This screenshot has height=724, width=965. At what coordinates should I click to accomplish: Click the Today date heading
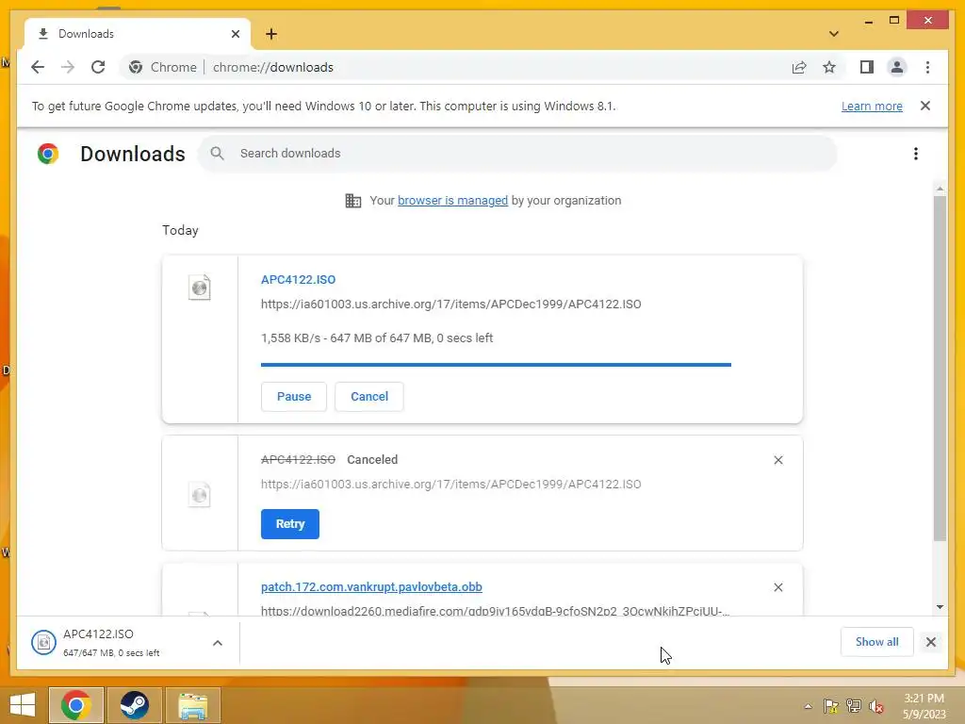point(180,230)
